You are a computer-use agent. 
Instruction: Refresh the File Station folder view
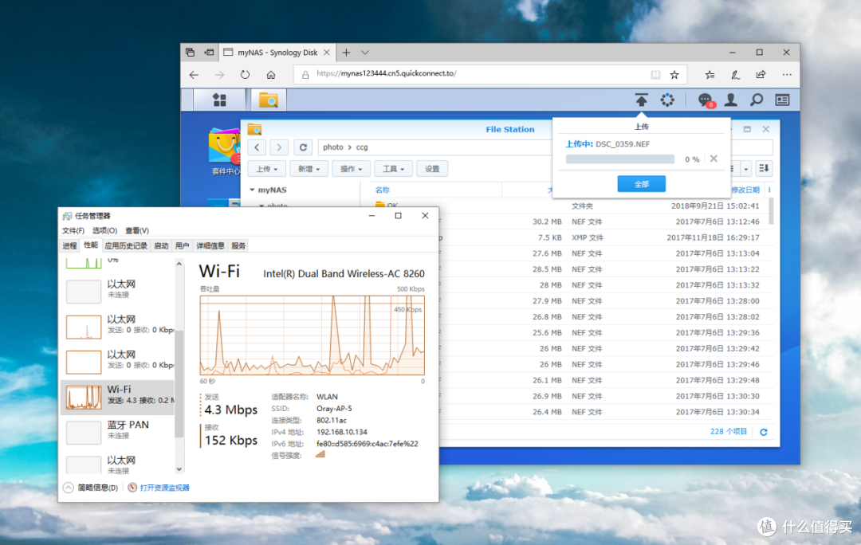303,147
